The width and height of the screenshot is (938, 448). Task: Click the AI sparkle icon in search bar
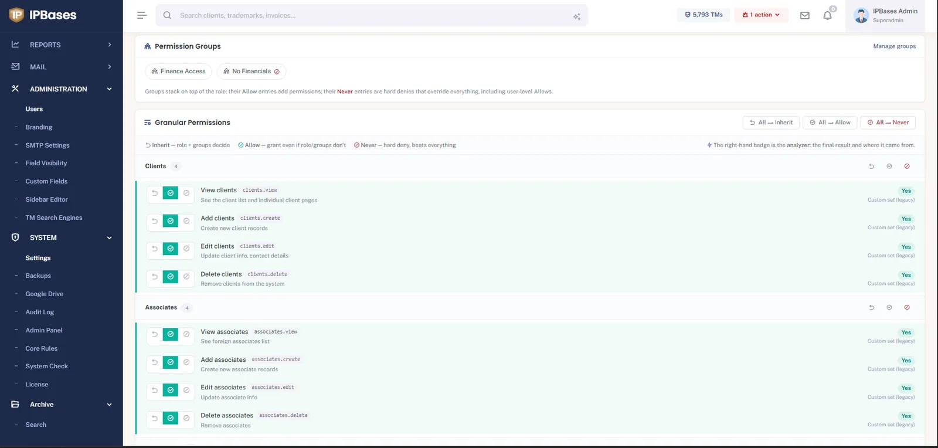[577, 16]
